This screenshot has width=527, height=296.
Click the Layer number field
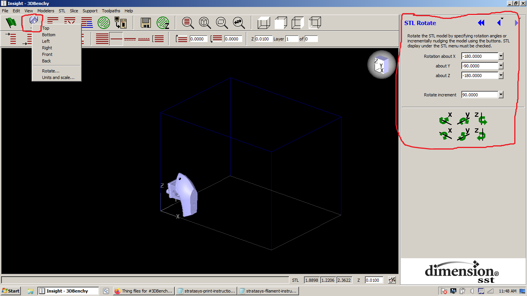292,39
